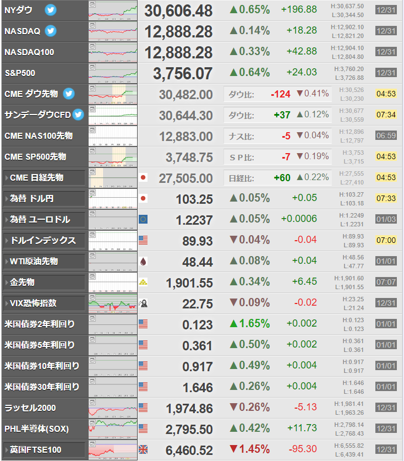This screenshot has width=404, height=461.
Task: Click the chart popup icon in VIX恐怖指数 chart
Action: (92, 297)
